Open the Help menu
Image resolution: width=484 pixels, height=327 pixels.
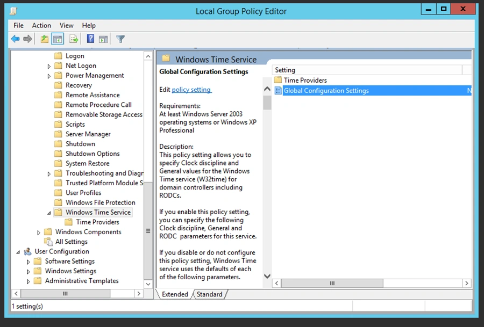coord(89,25)
